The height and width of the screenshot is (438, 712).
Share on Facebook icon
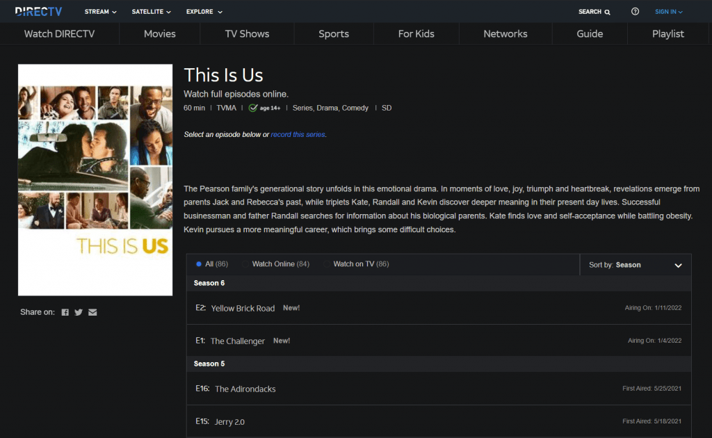(65, 312)
